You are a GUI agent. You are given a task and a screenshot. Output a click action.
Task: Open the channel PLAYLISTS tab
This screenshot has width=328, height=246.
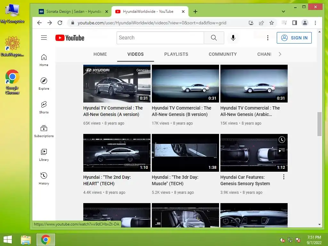(x=176, y=54)
